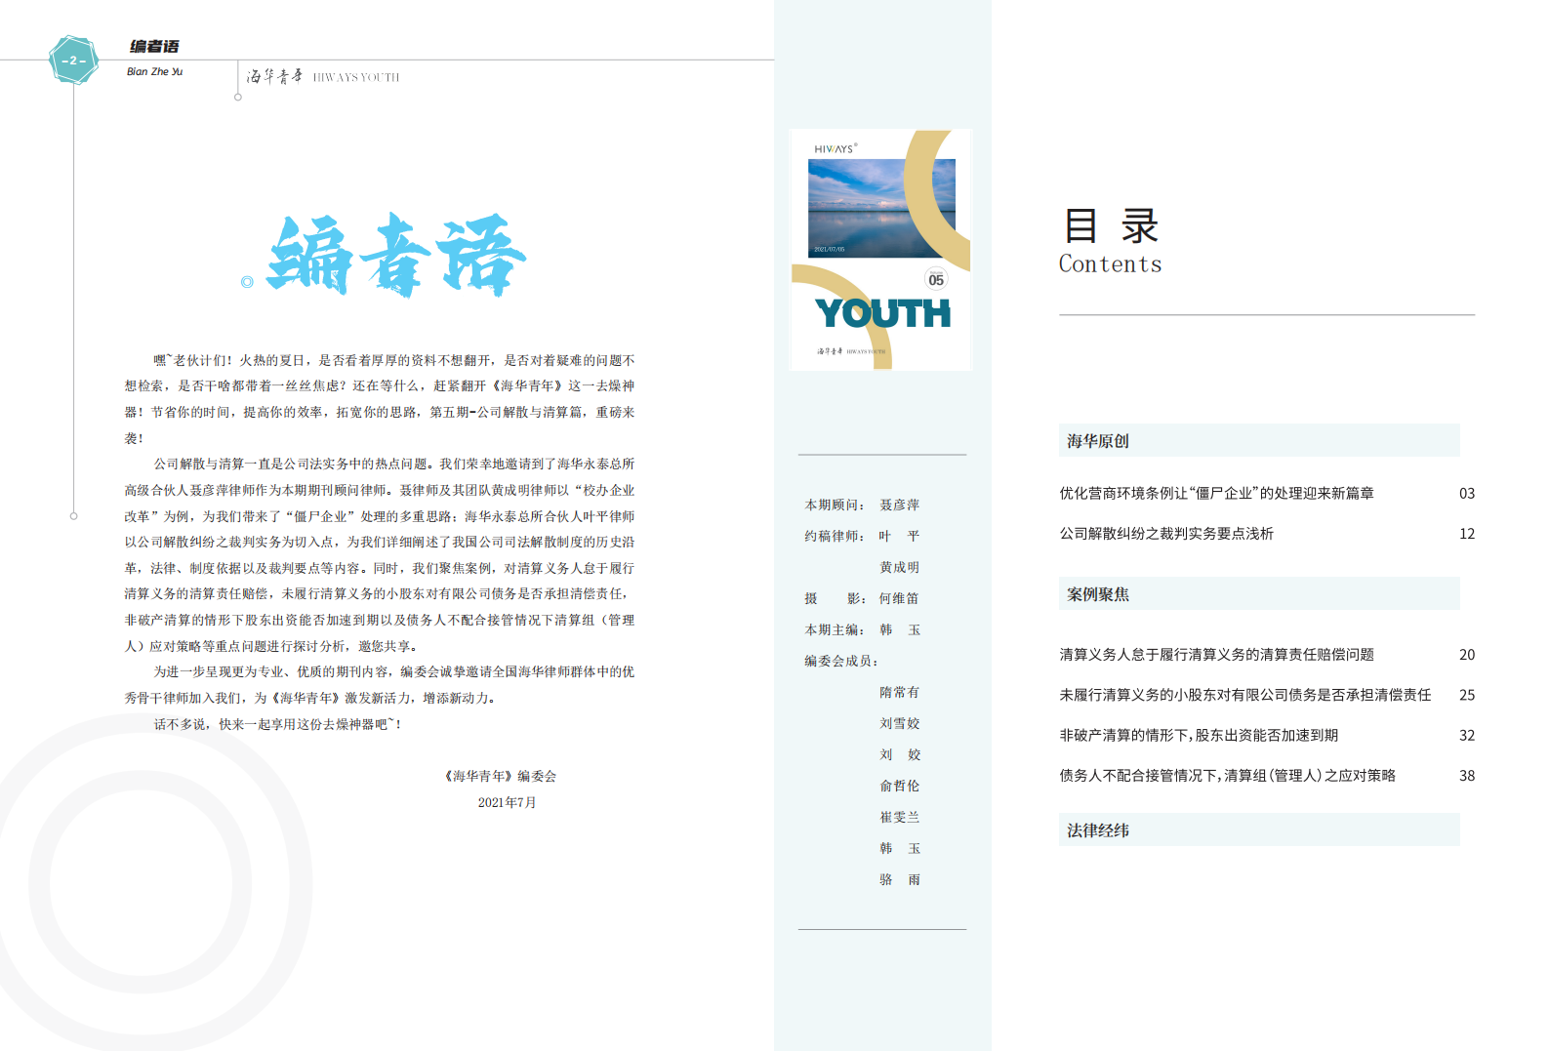Click the line starting 话不多说

coord(278,724)
